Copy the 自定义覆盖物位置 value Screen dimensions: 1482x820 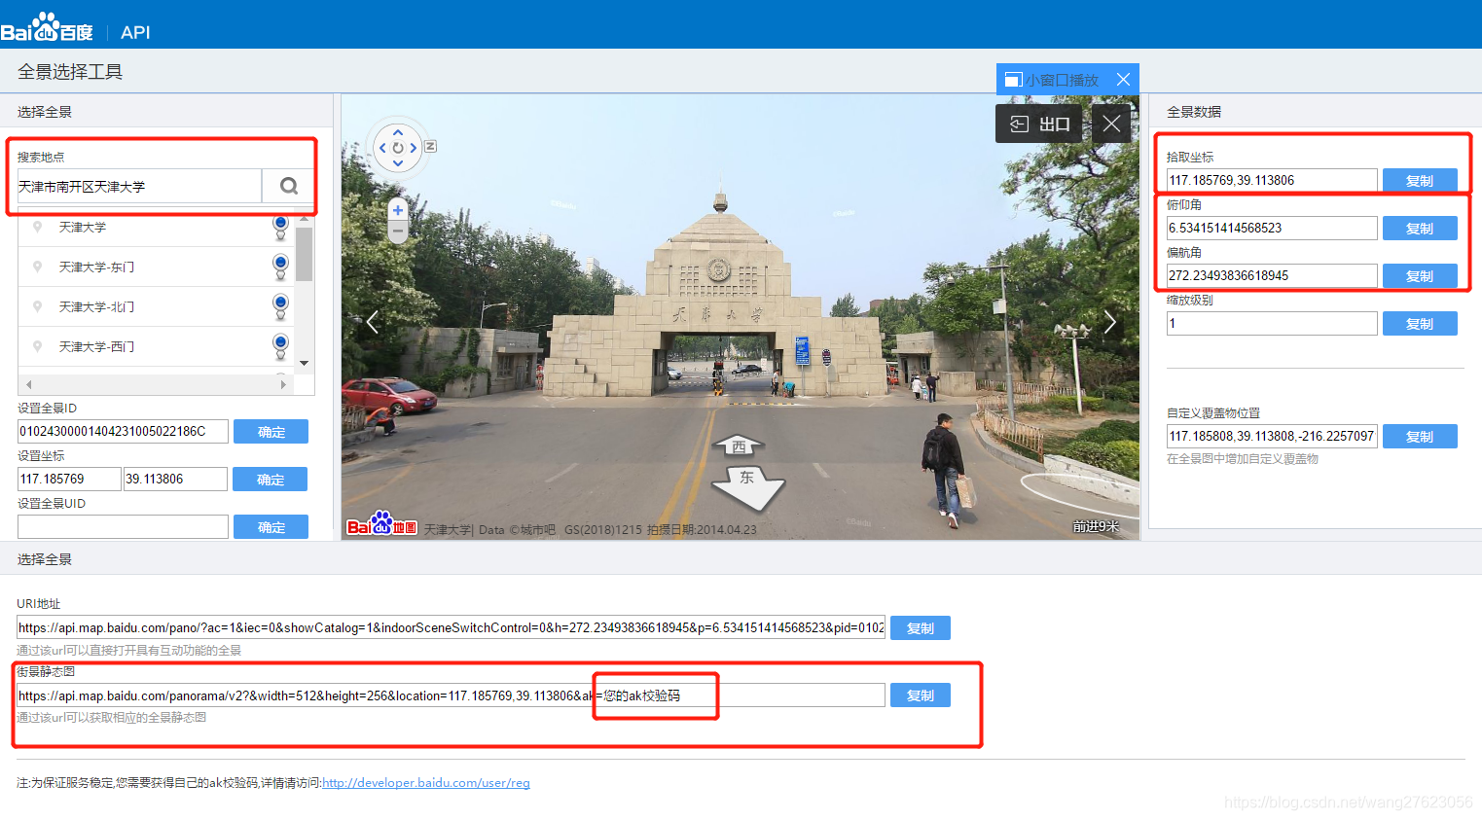click(x=1420, y=437)
